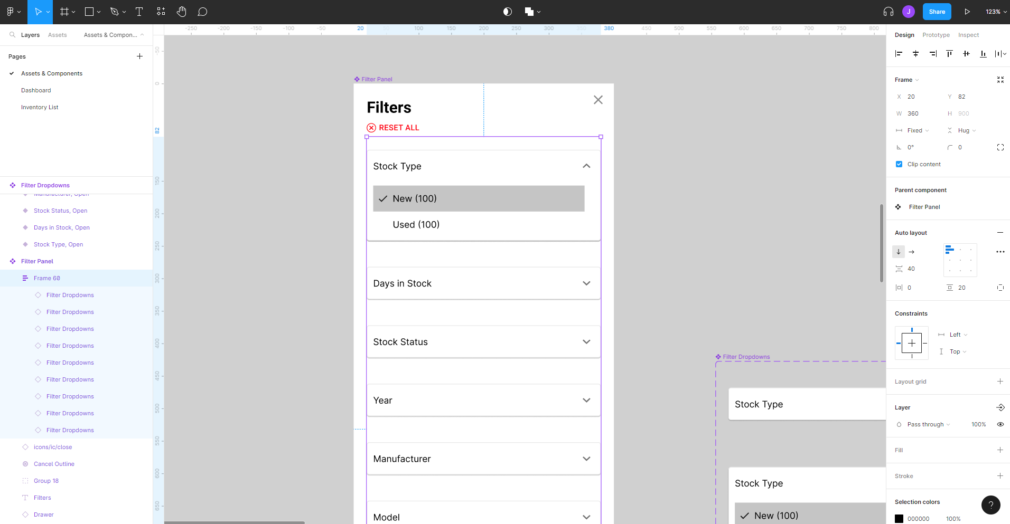
Task: Add a new page with plus icon
Action: point(139,56)
